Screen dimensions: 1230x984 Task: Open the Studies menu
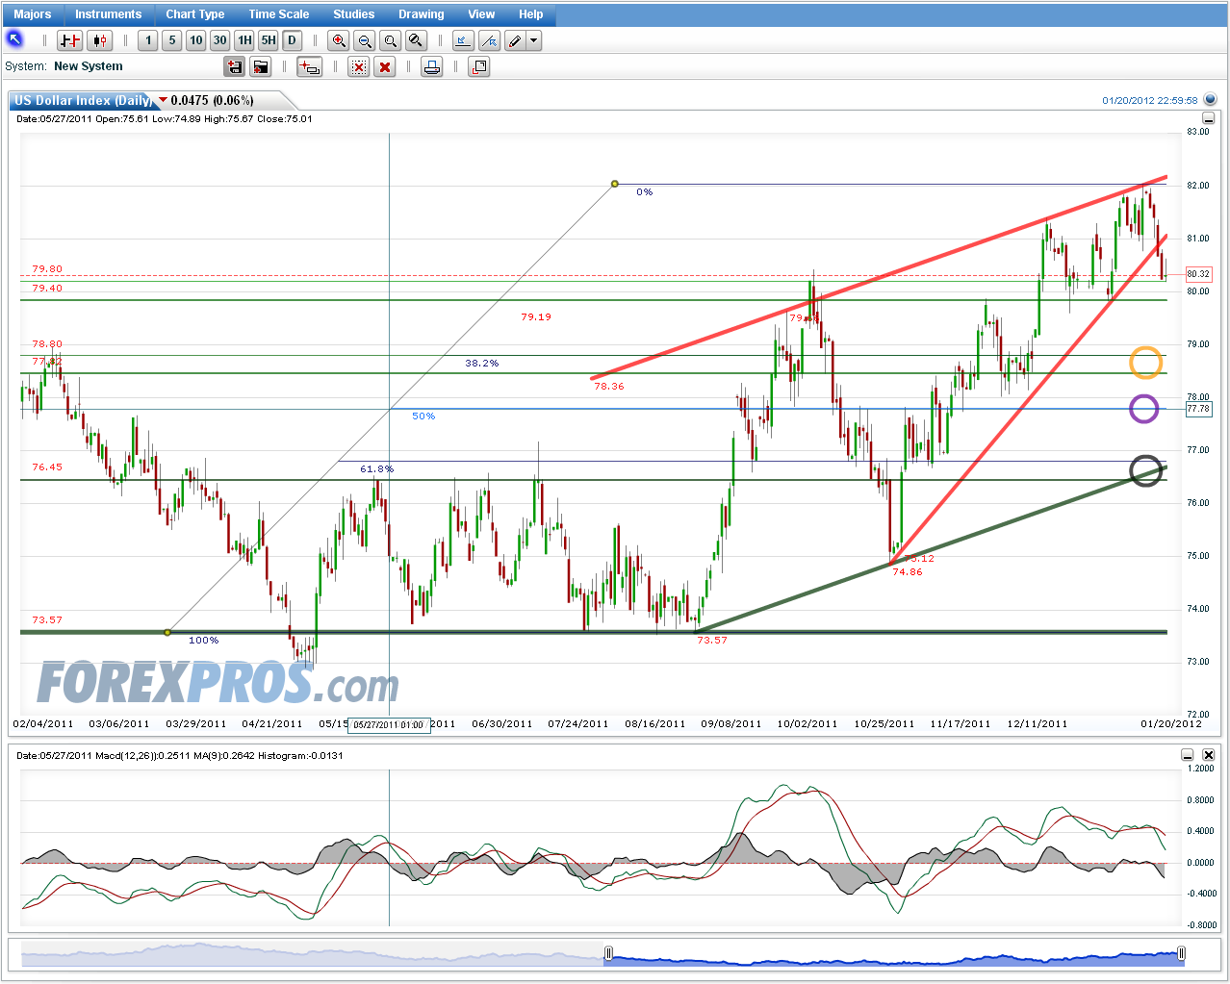pos(353,13)
